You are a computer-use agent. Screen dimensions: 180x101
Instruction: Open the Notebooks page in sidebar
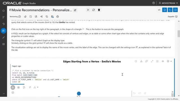(x=3, y=31)
